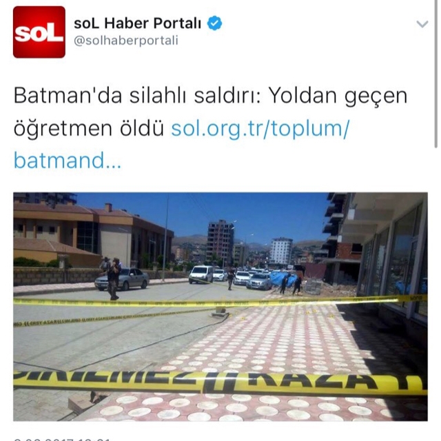Viewport: 441px width, 441px height.
Task: Open the red soL profile avatar
Action: click(39, 32)
